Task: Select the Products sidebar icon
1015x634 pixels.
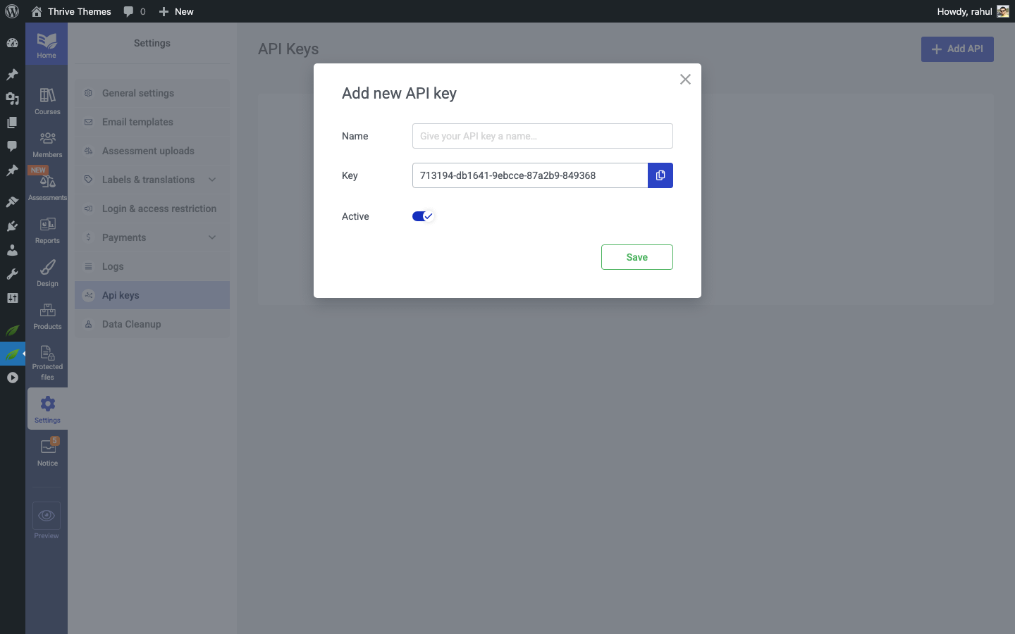Action: (47, 316)
